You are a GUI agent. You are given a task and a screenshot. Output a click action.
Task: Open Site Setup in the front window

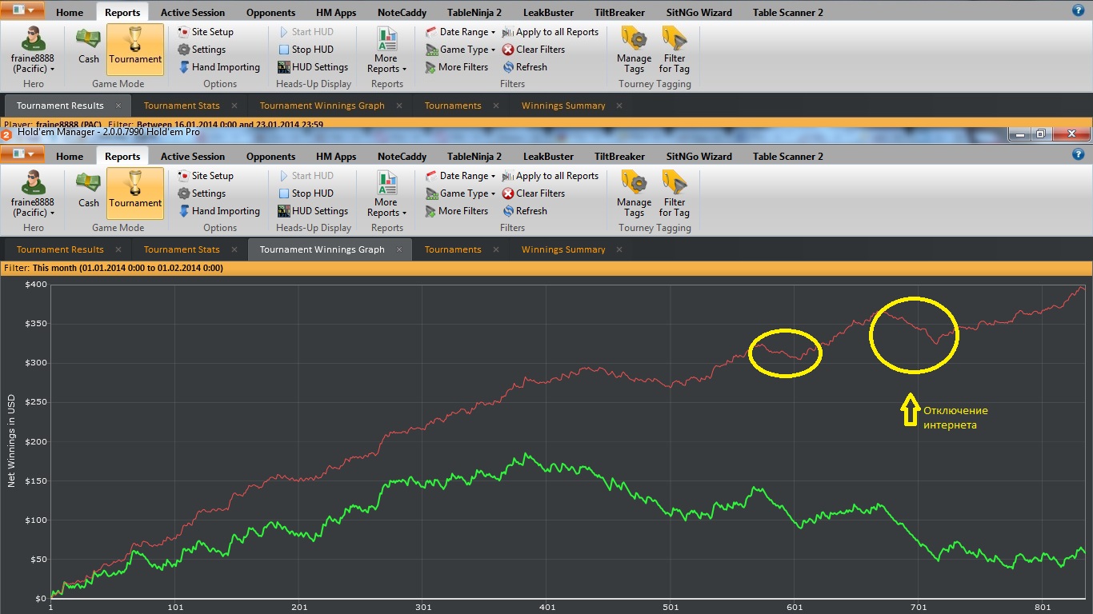206,176
